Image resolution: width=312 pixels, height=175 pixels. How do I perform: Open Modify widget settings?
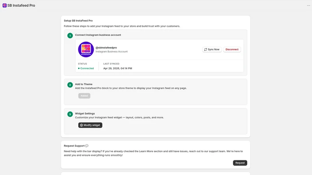[90, 125]
